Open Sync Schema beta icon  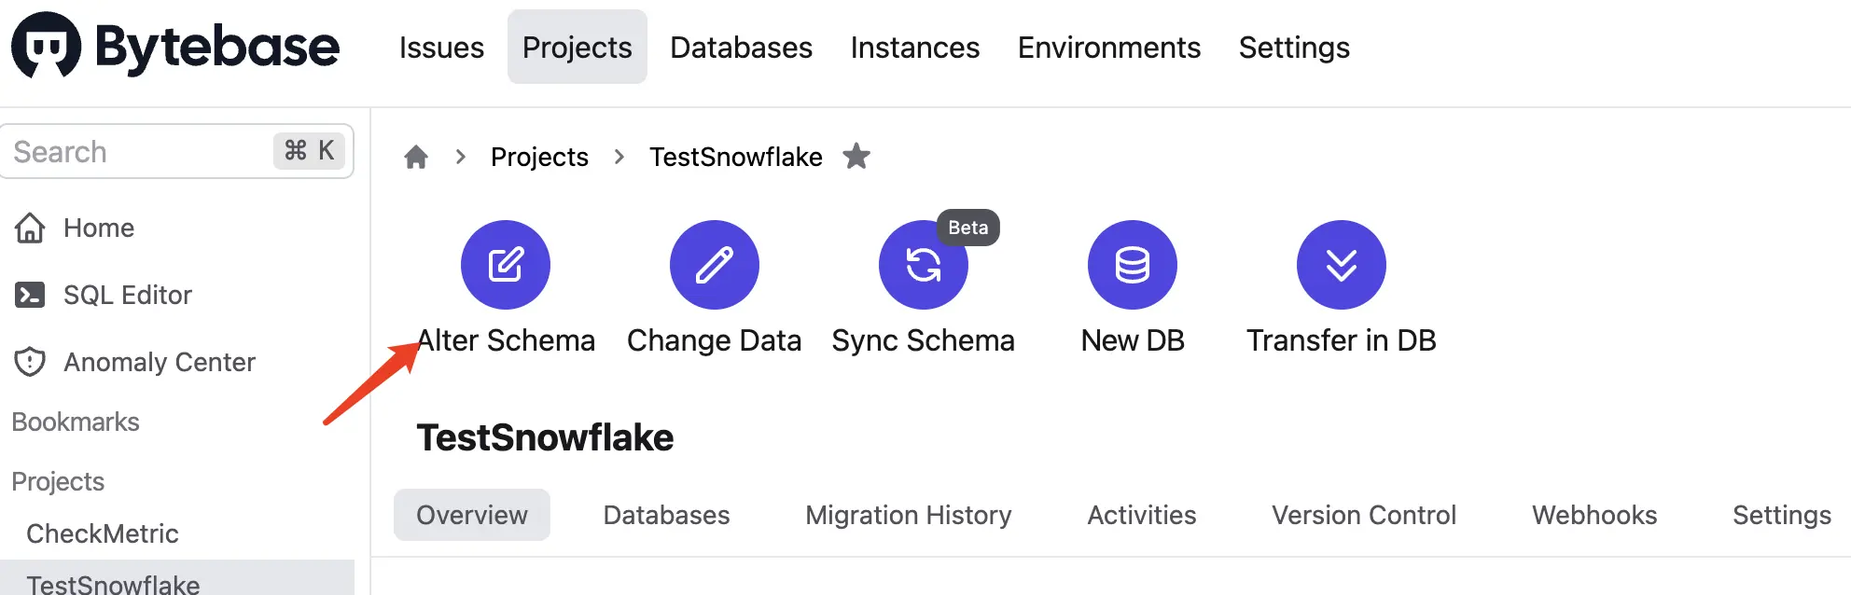[924, 265]
